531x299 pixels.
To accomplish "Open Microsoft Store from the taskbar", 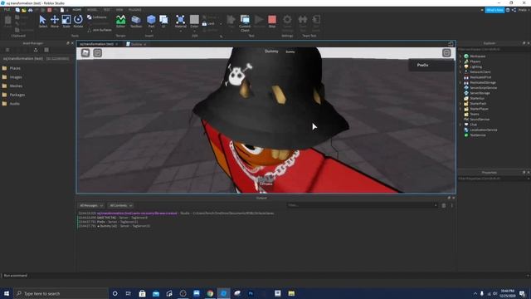I will [142, 293].
